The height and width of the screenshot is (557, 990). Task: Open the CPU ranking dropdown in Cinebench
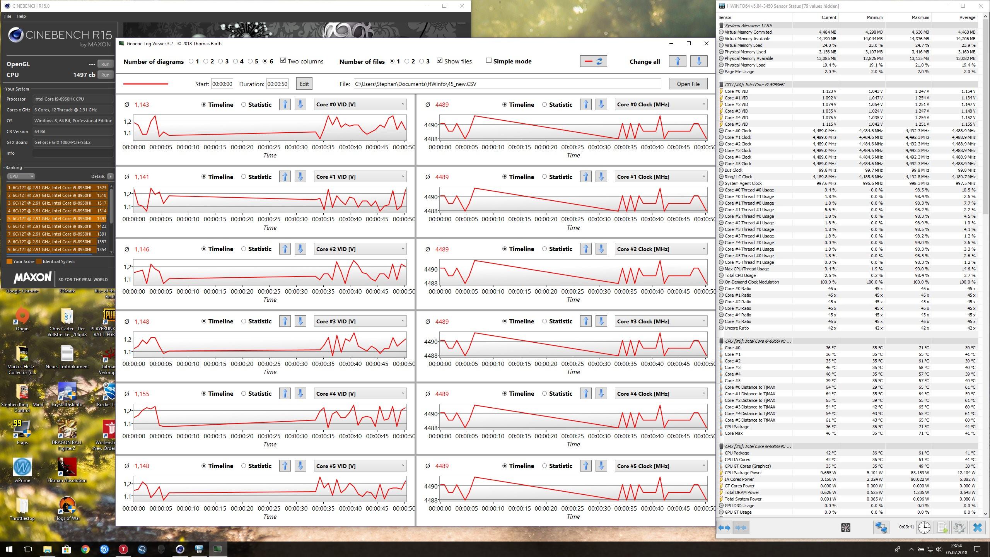pyautogui.click(x=21, y=176)
